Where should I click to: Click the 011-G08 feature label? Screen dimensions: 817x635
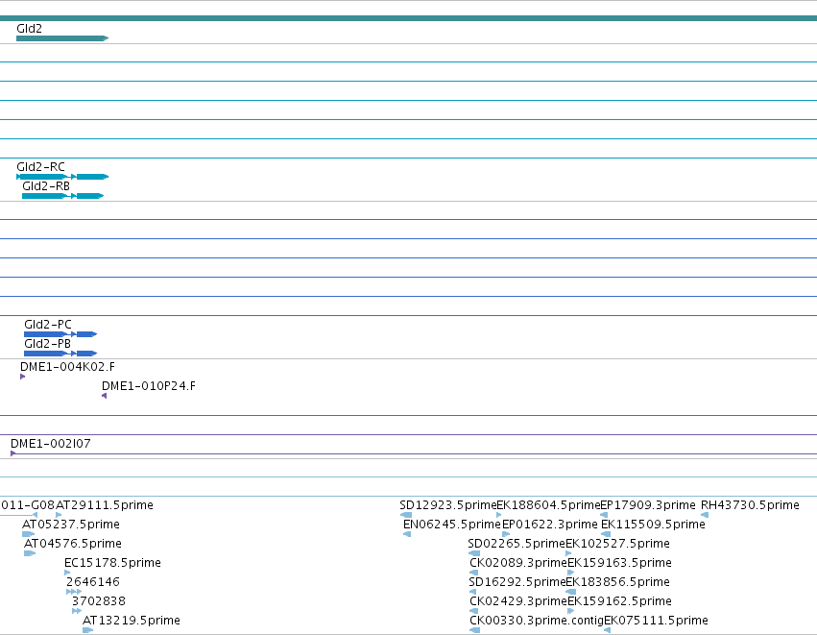pyautogui.click(x=28, y=505)
